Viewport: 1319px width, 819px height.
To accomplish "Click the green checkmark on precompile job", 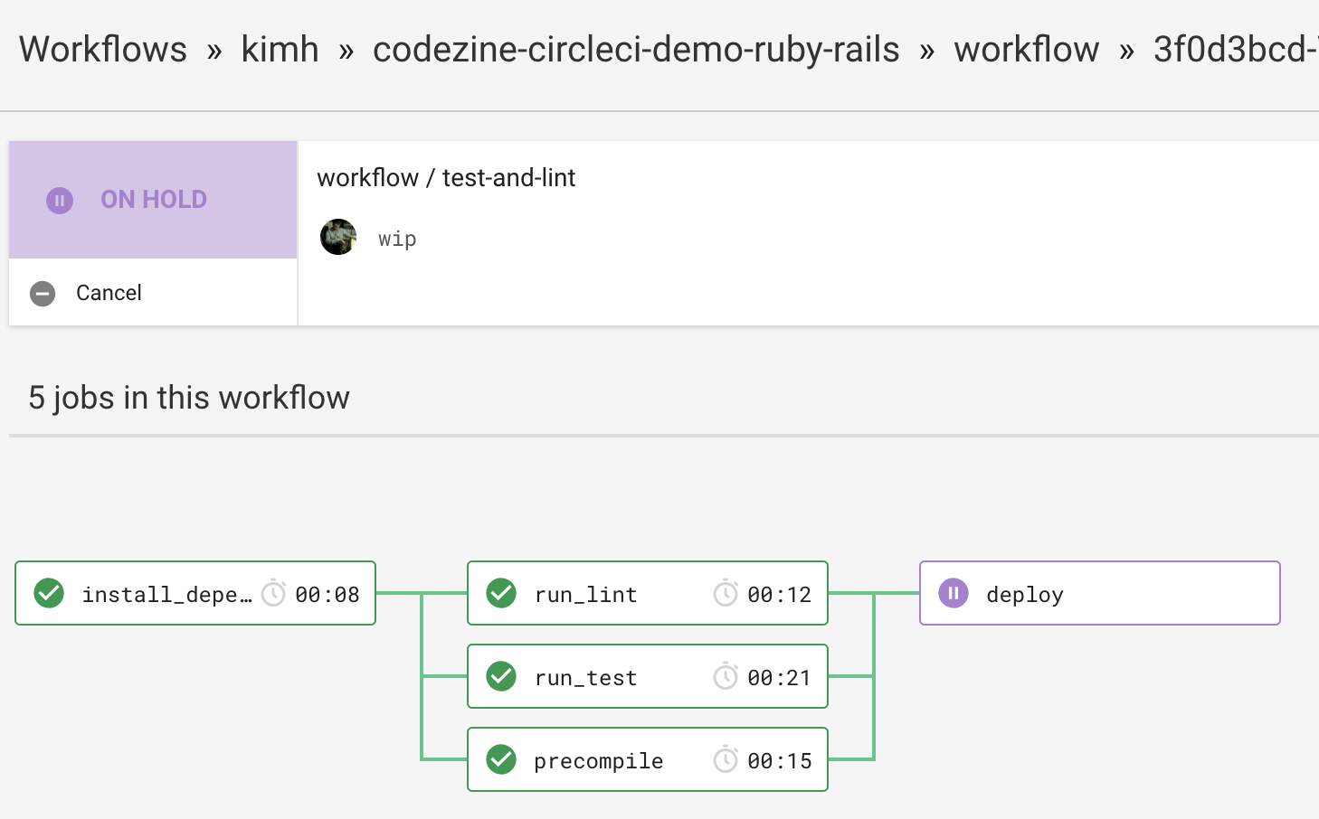I will tap(501, 759).
